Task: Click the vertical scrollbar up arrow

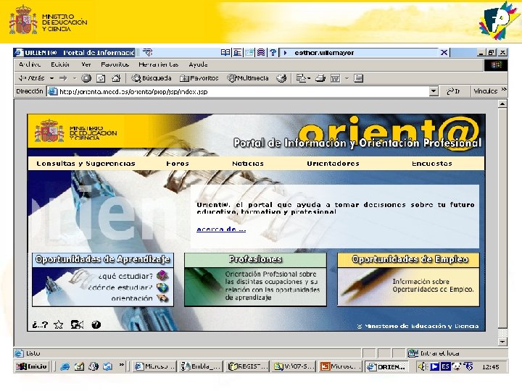Action: point(502,104)
